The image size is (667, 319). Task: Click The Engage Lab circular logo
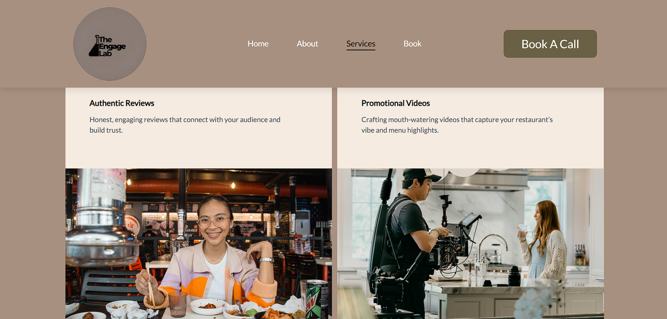pyautogui.click(x=110, y=44)
